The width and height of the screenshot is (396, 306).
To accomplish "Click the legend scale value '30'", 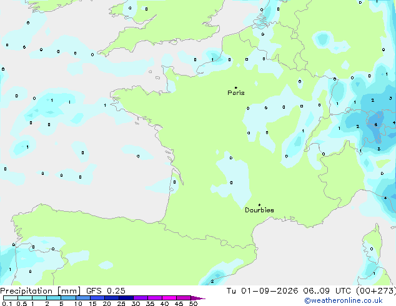I will coord(136,304).
